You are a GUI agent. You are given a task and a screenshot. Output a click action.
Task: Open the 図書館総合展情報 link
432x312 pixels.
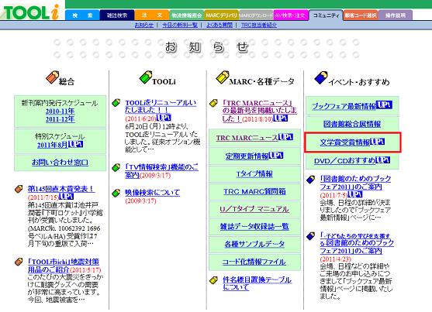point(352,124)
